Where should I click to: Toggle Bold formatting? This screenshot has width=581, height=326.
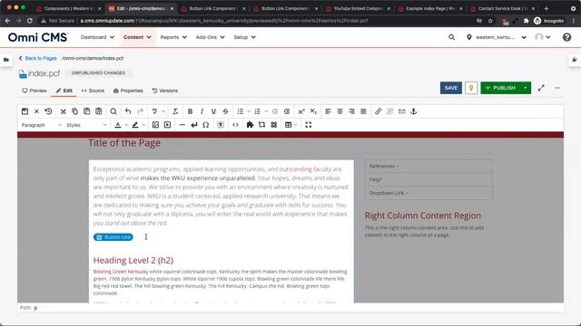click(x=190, y=111)
